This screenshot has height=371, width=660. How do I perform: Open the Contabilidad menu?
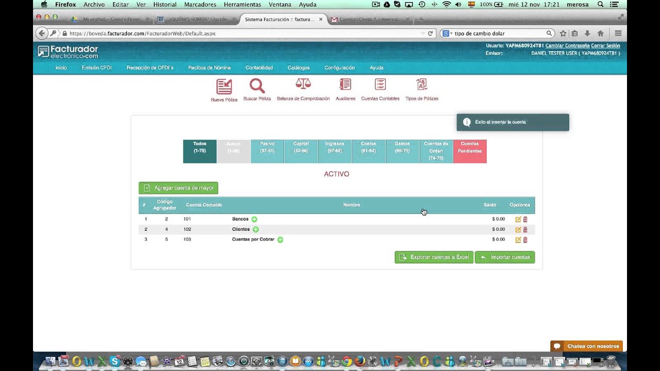click(259, 68)
